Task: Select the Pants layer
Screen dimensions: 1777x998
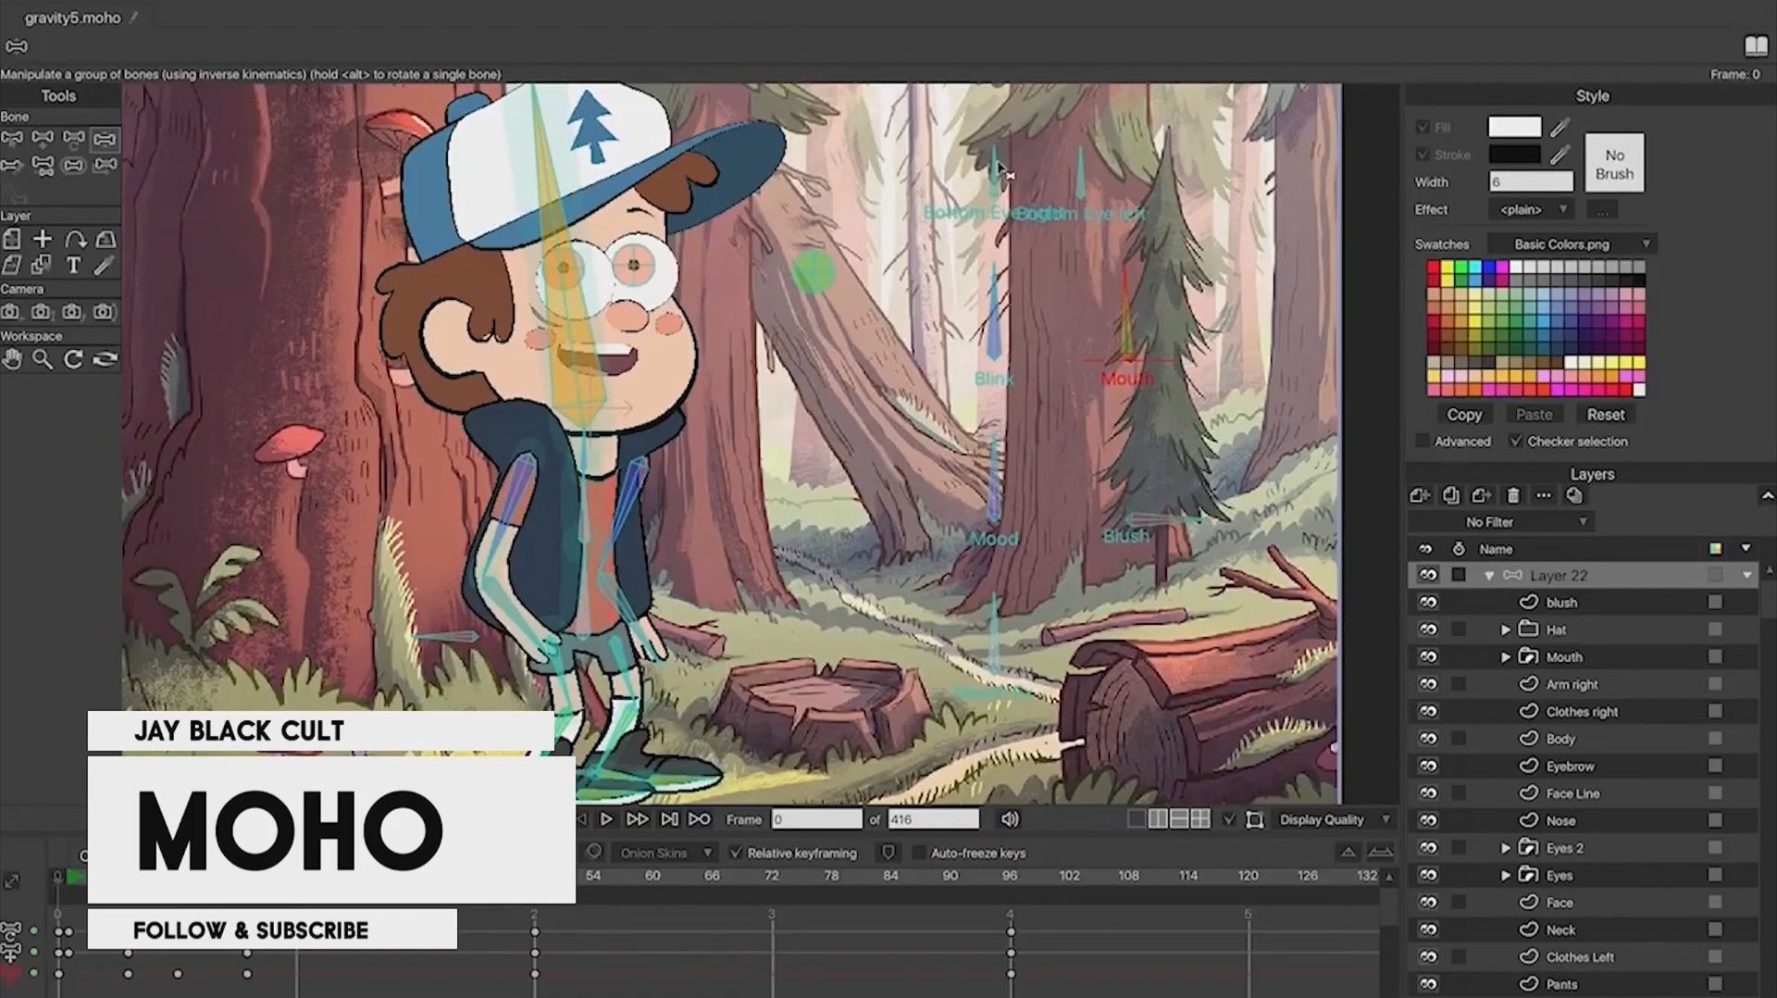Action: point(1583,984)
